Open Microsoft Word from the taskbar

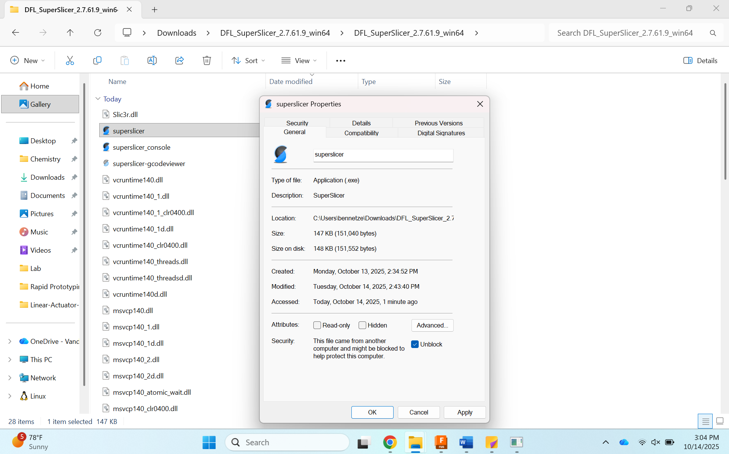pyautogui.click(x=466, y=442)
